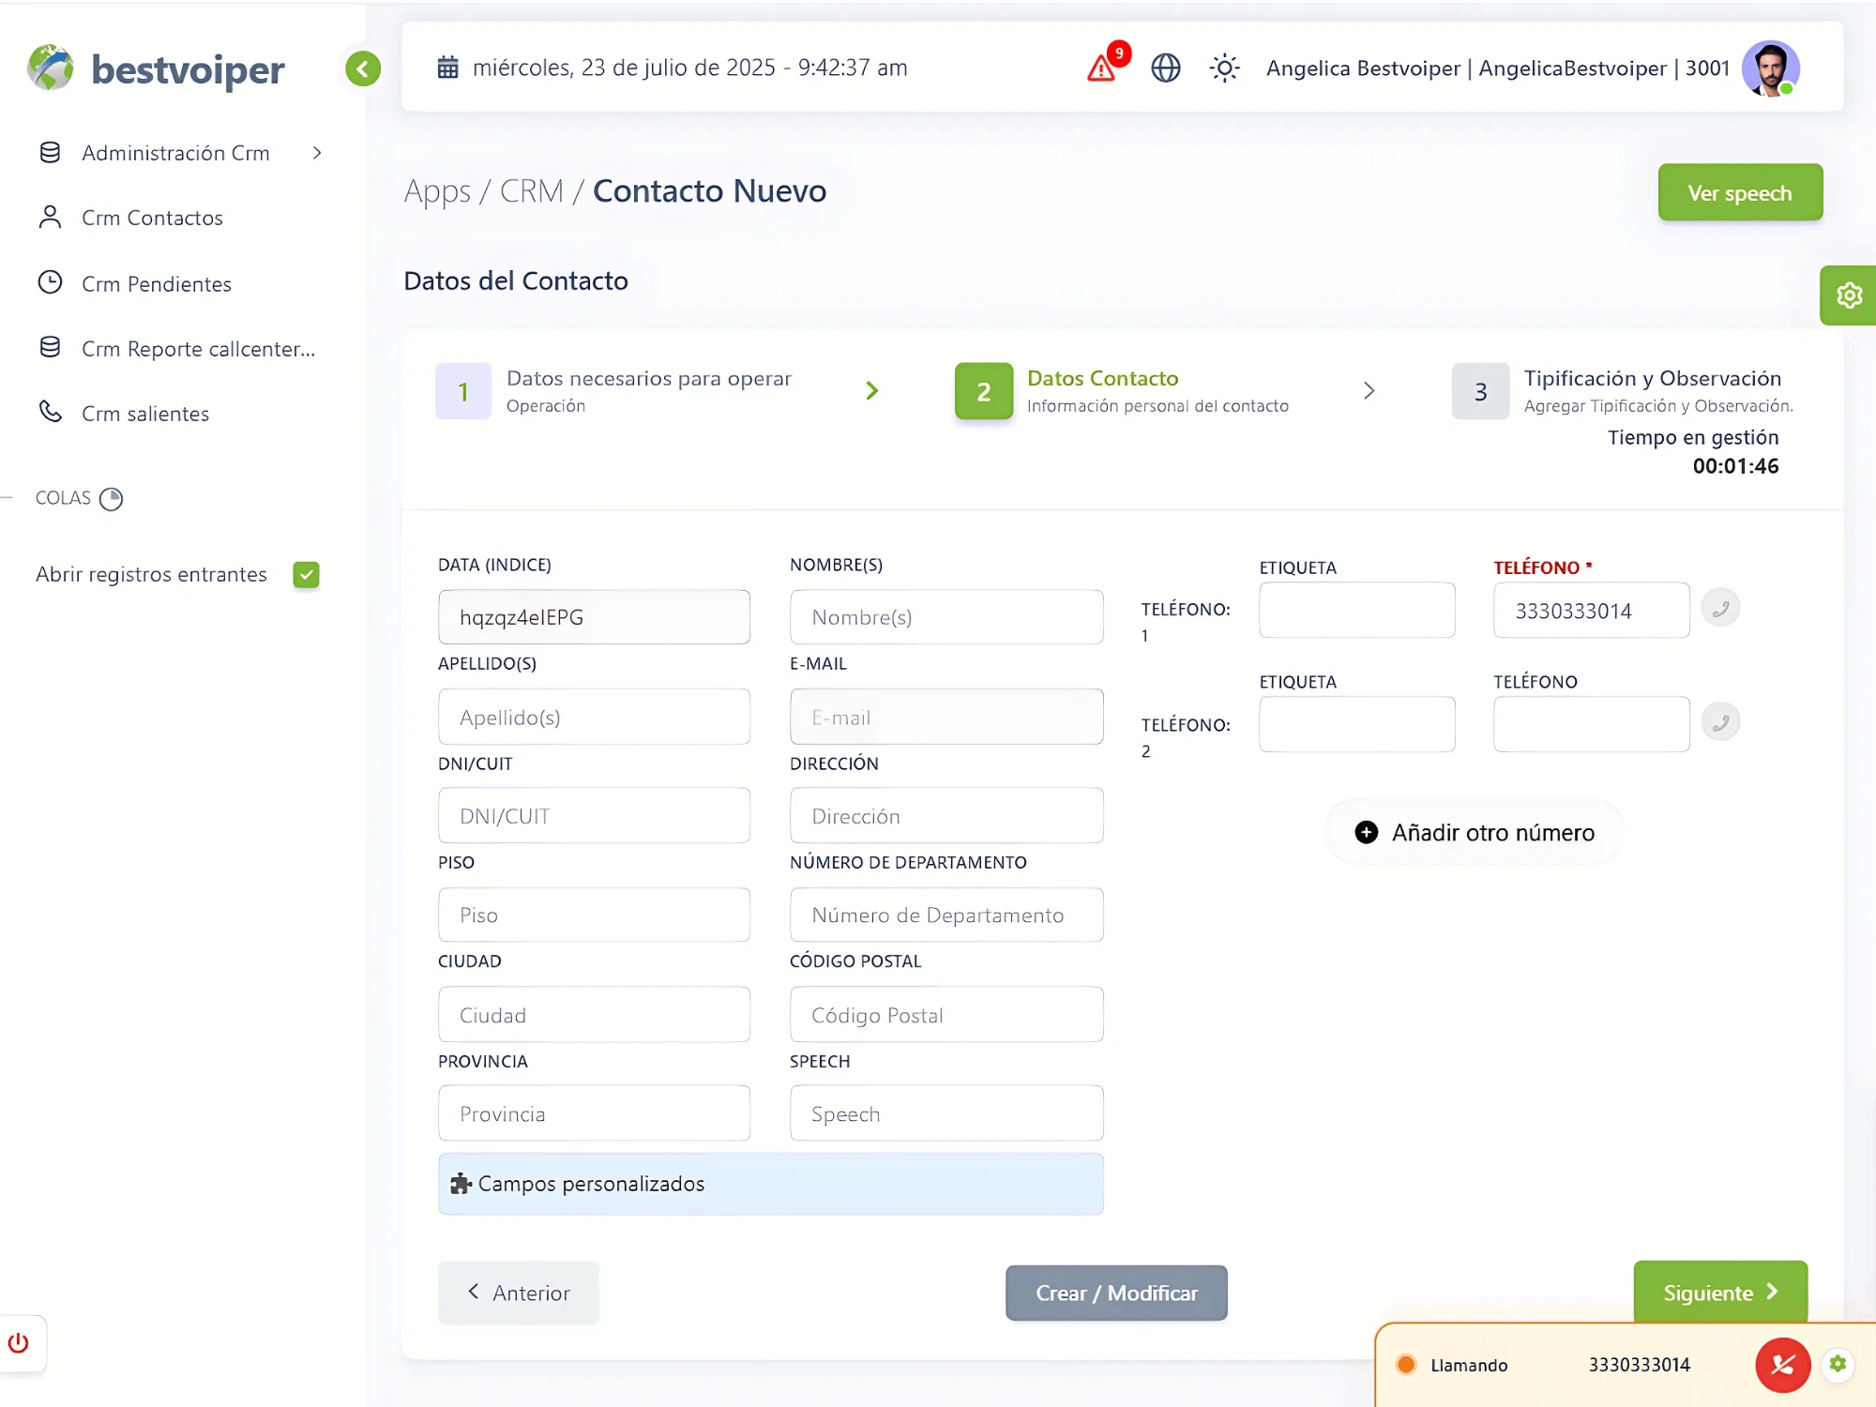The height and width of the screenshot is (1407, 1876).
Task: Go to step 3 Tipificación y Observación
Action: click(1623, 390)
